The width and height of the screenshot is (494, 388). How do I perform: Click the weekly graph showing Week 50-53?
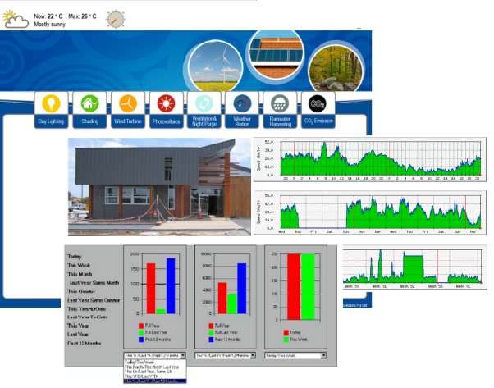point(414,267)
